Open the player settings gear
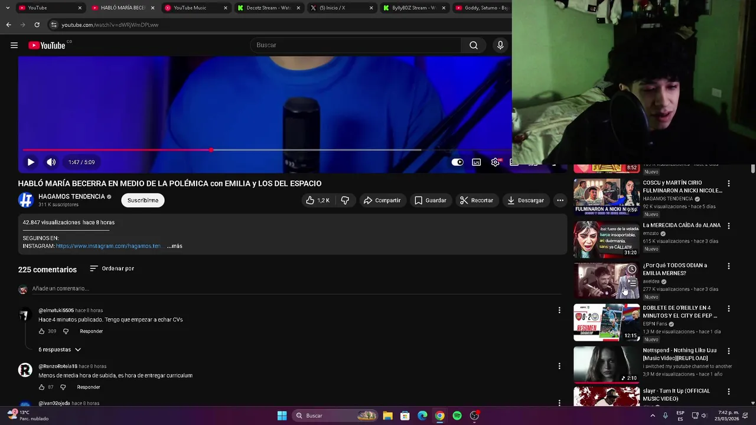 pos(496,162)
